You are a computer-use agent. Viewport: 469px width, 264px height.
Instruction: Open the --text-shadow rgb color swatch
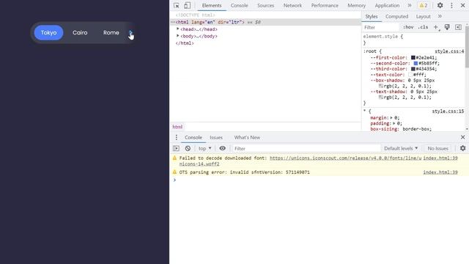coord(381,98)
